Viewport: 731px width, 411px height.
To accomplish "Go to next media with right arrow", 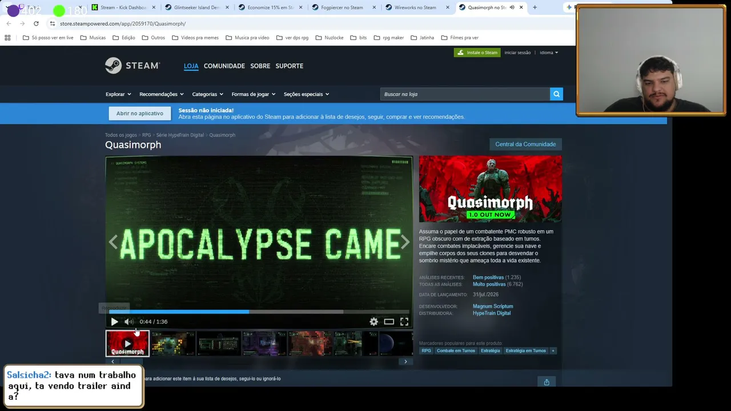I will point(405,242).
